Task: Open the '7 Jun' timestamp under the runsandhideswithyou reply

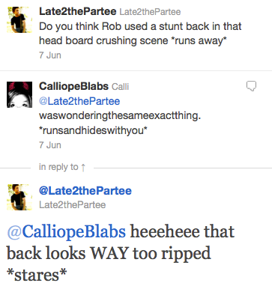Action: pyautogui.click(x=50, y=145)
